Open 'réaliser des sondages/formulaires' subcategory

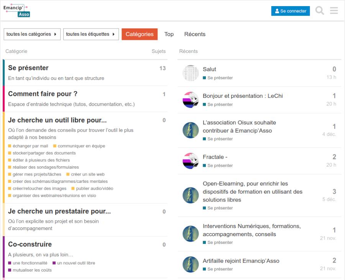43,167
